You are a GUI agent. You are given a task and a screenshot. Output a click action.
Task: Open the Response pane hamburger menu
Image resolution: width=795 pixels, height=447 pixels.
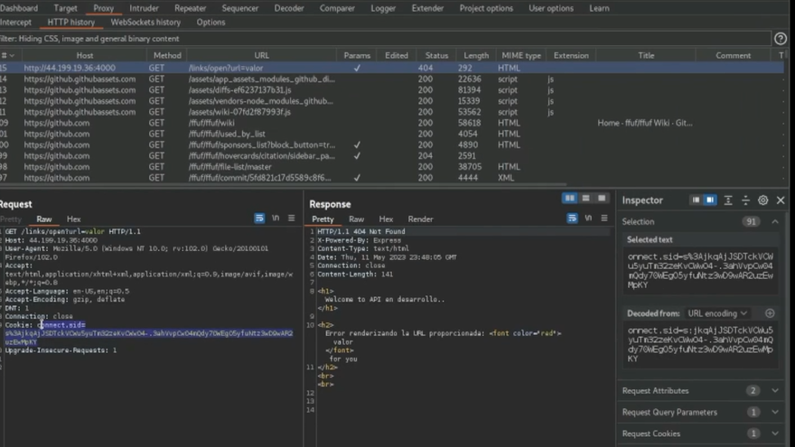tap(603, 219)
